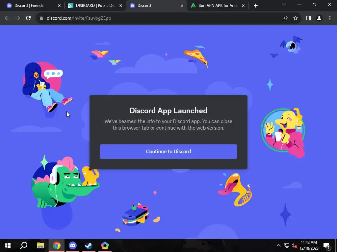
Task: Open the Chrome three-dot menu
Action: (330, 18)
